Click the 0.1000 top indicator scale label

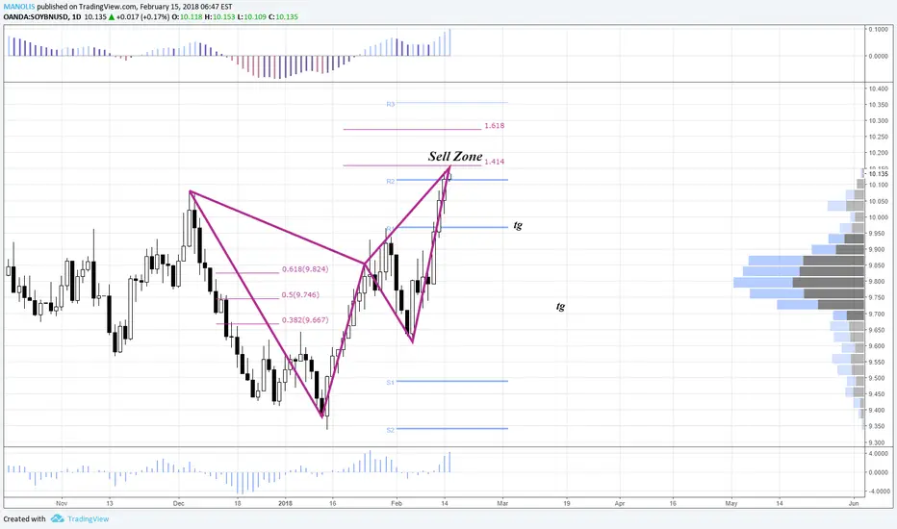click(x=879, y=29)
